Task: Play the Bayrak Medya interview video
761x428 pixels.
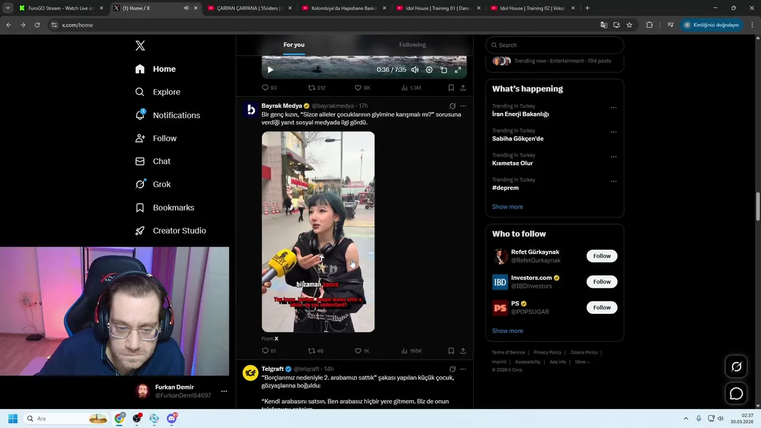Action: 318,232
